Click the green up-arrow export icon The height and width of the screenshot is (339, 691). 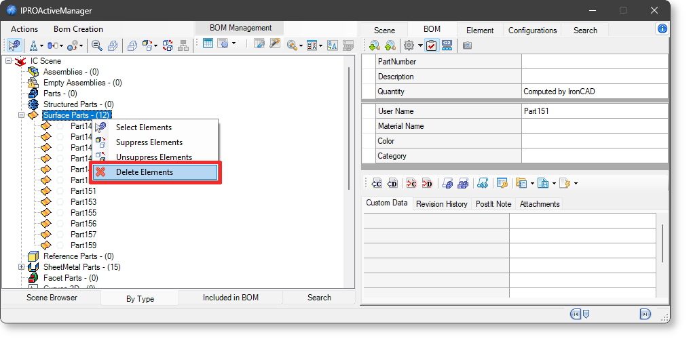click(x=390, y=45)
